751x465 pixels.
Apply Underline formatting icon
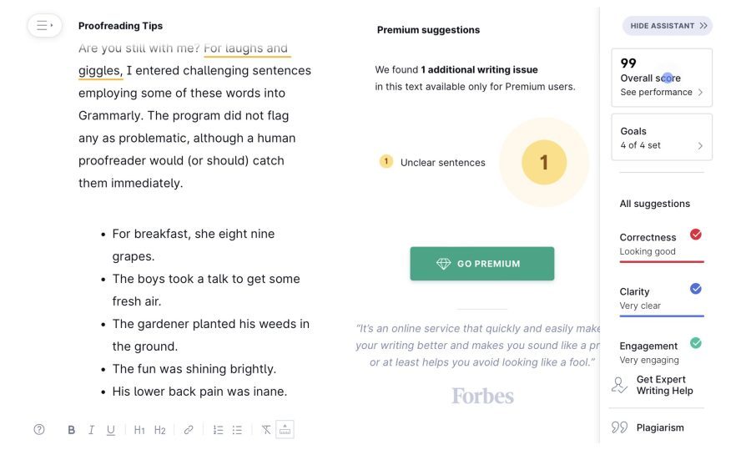111,430
